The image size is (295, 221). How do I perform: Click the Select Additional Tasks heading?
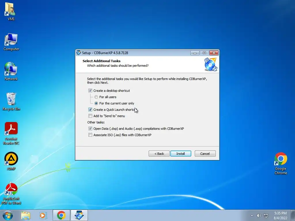pyautogui.click(x=101, y=61)
